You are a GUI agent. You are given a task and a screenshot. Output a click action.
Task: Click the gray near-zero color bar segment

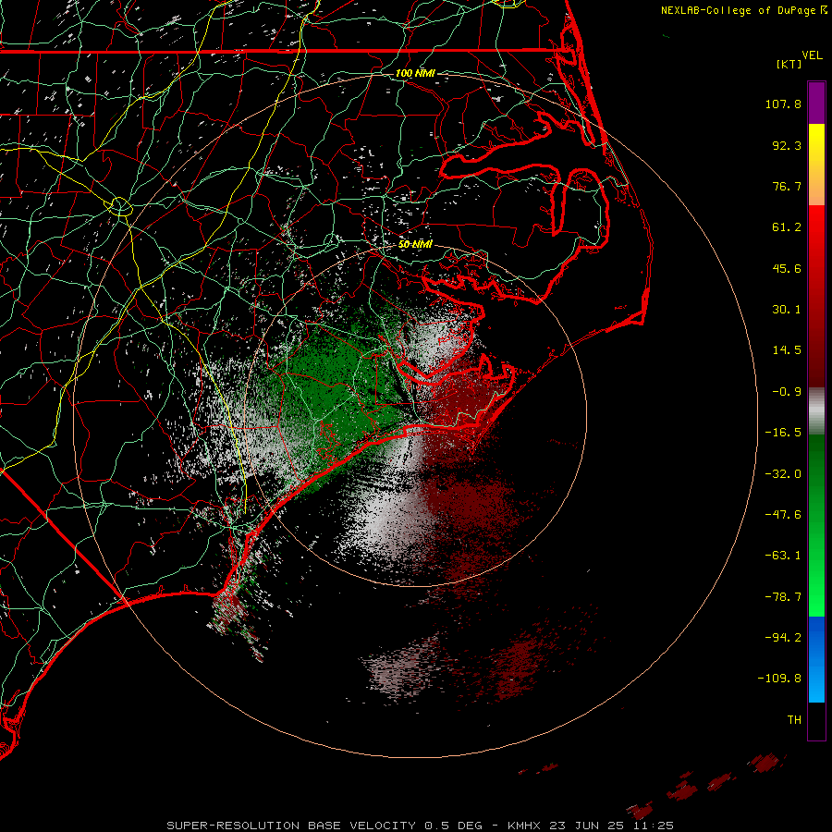(816, 411)
